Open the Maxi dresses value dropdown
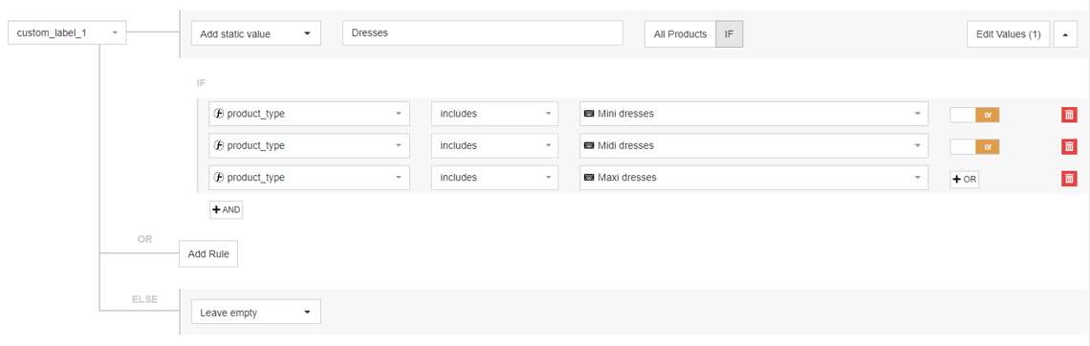Viewport: 1090px width, 346px height. [x=753, y=178]
